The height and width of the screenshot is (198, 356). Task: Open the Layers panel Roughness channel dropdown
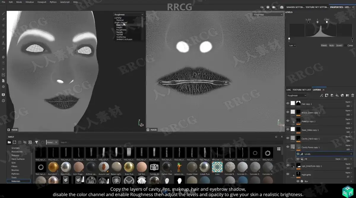(x=297, y=95)
